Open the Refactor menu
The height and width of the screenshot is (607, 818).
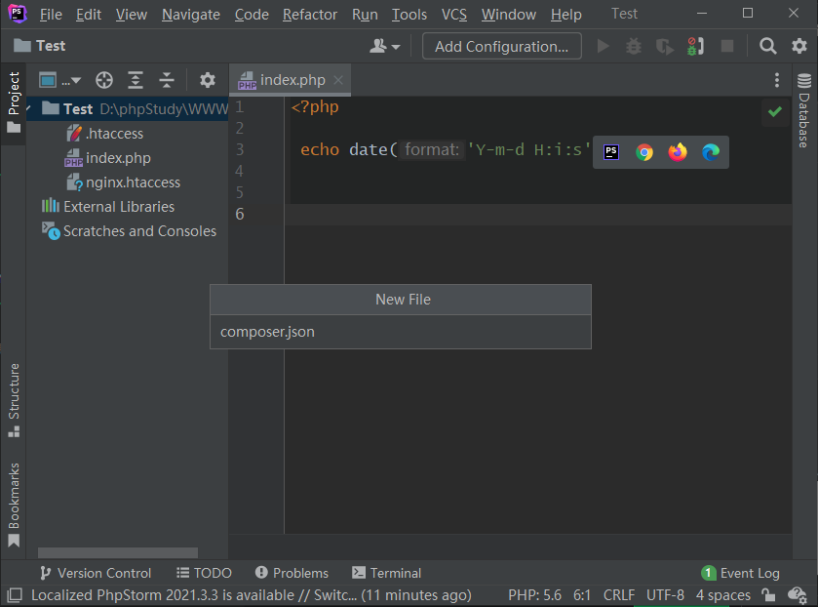(x=310, y=14)
